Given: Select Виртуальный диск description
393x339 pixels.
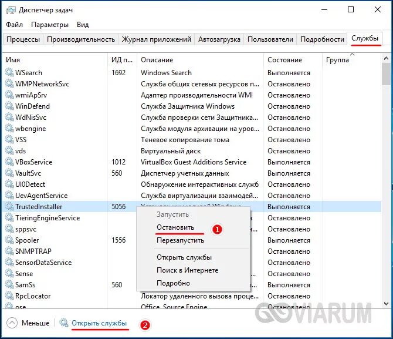Looking at the screenshot, I should pyautogui.click(x=171, y=151).
